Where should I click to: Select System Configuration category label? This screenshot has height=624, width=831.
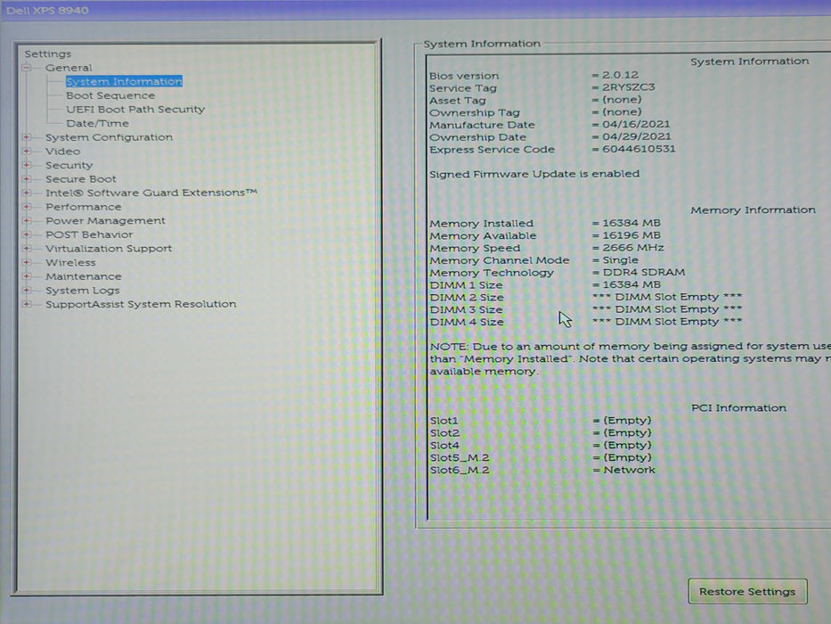pyautogui.click(x=109, y=137)
